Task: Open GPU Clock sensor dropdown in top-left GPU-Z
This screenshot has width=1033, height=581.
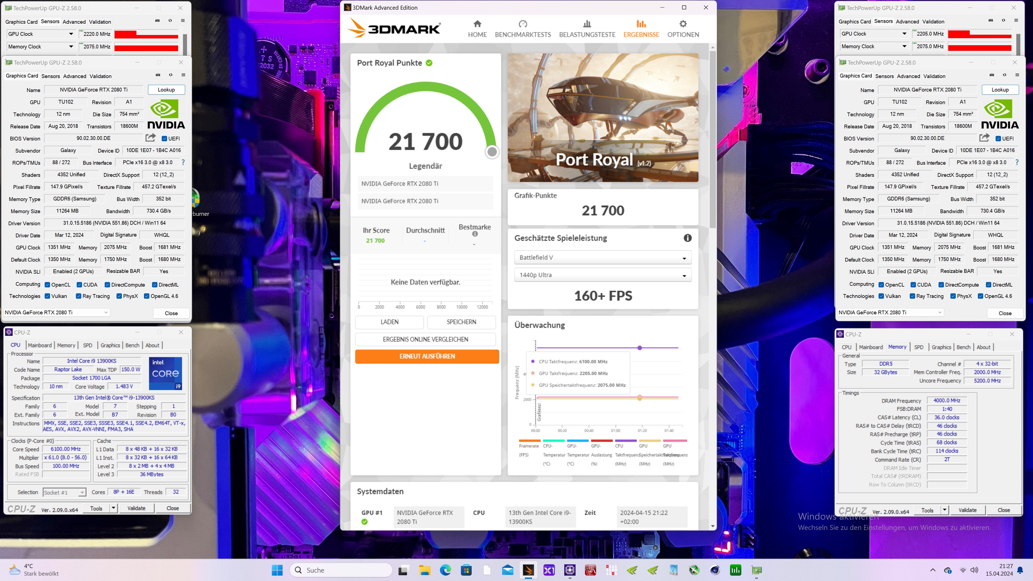Action: (x=41, y=34)
